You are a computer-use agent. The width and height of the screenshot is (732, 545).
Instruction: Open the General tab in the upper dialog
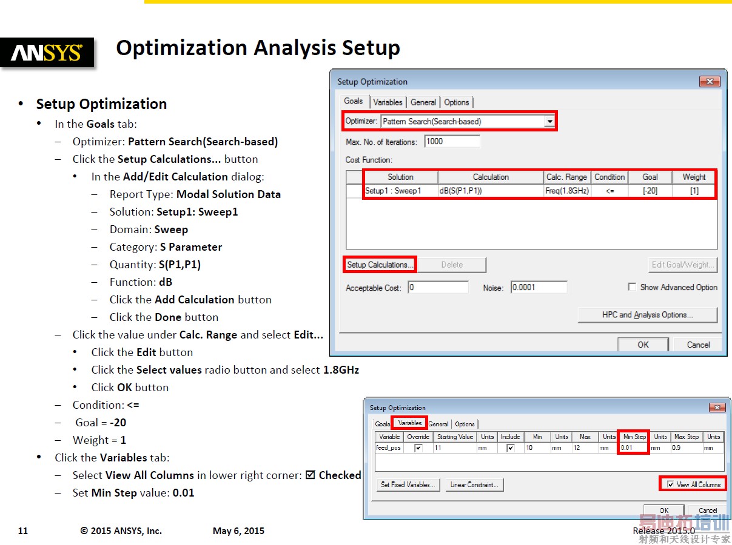(423, 102)
